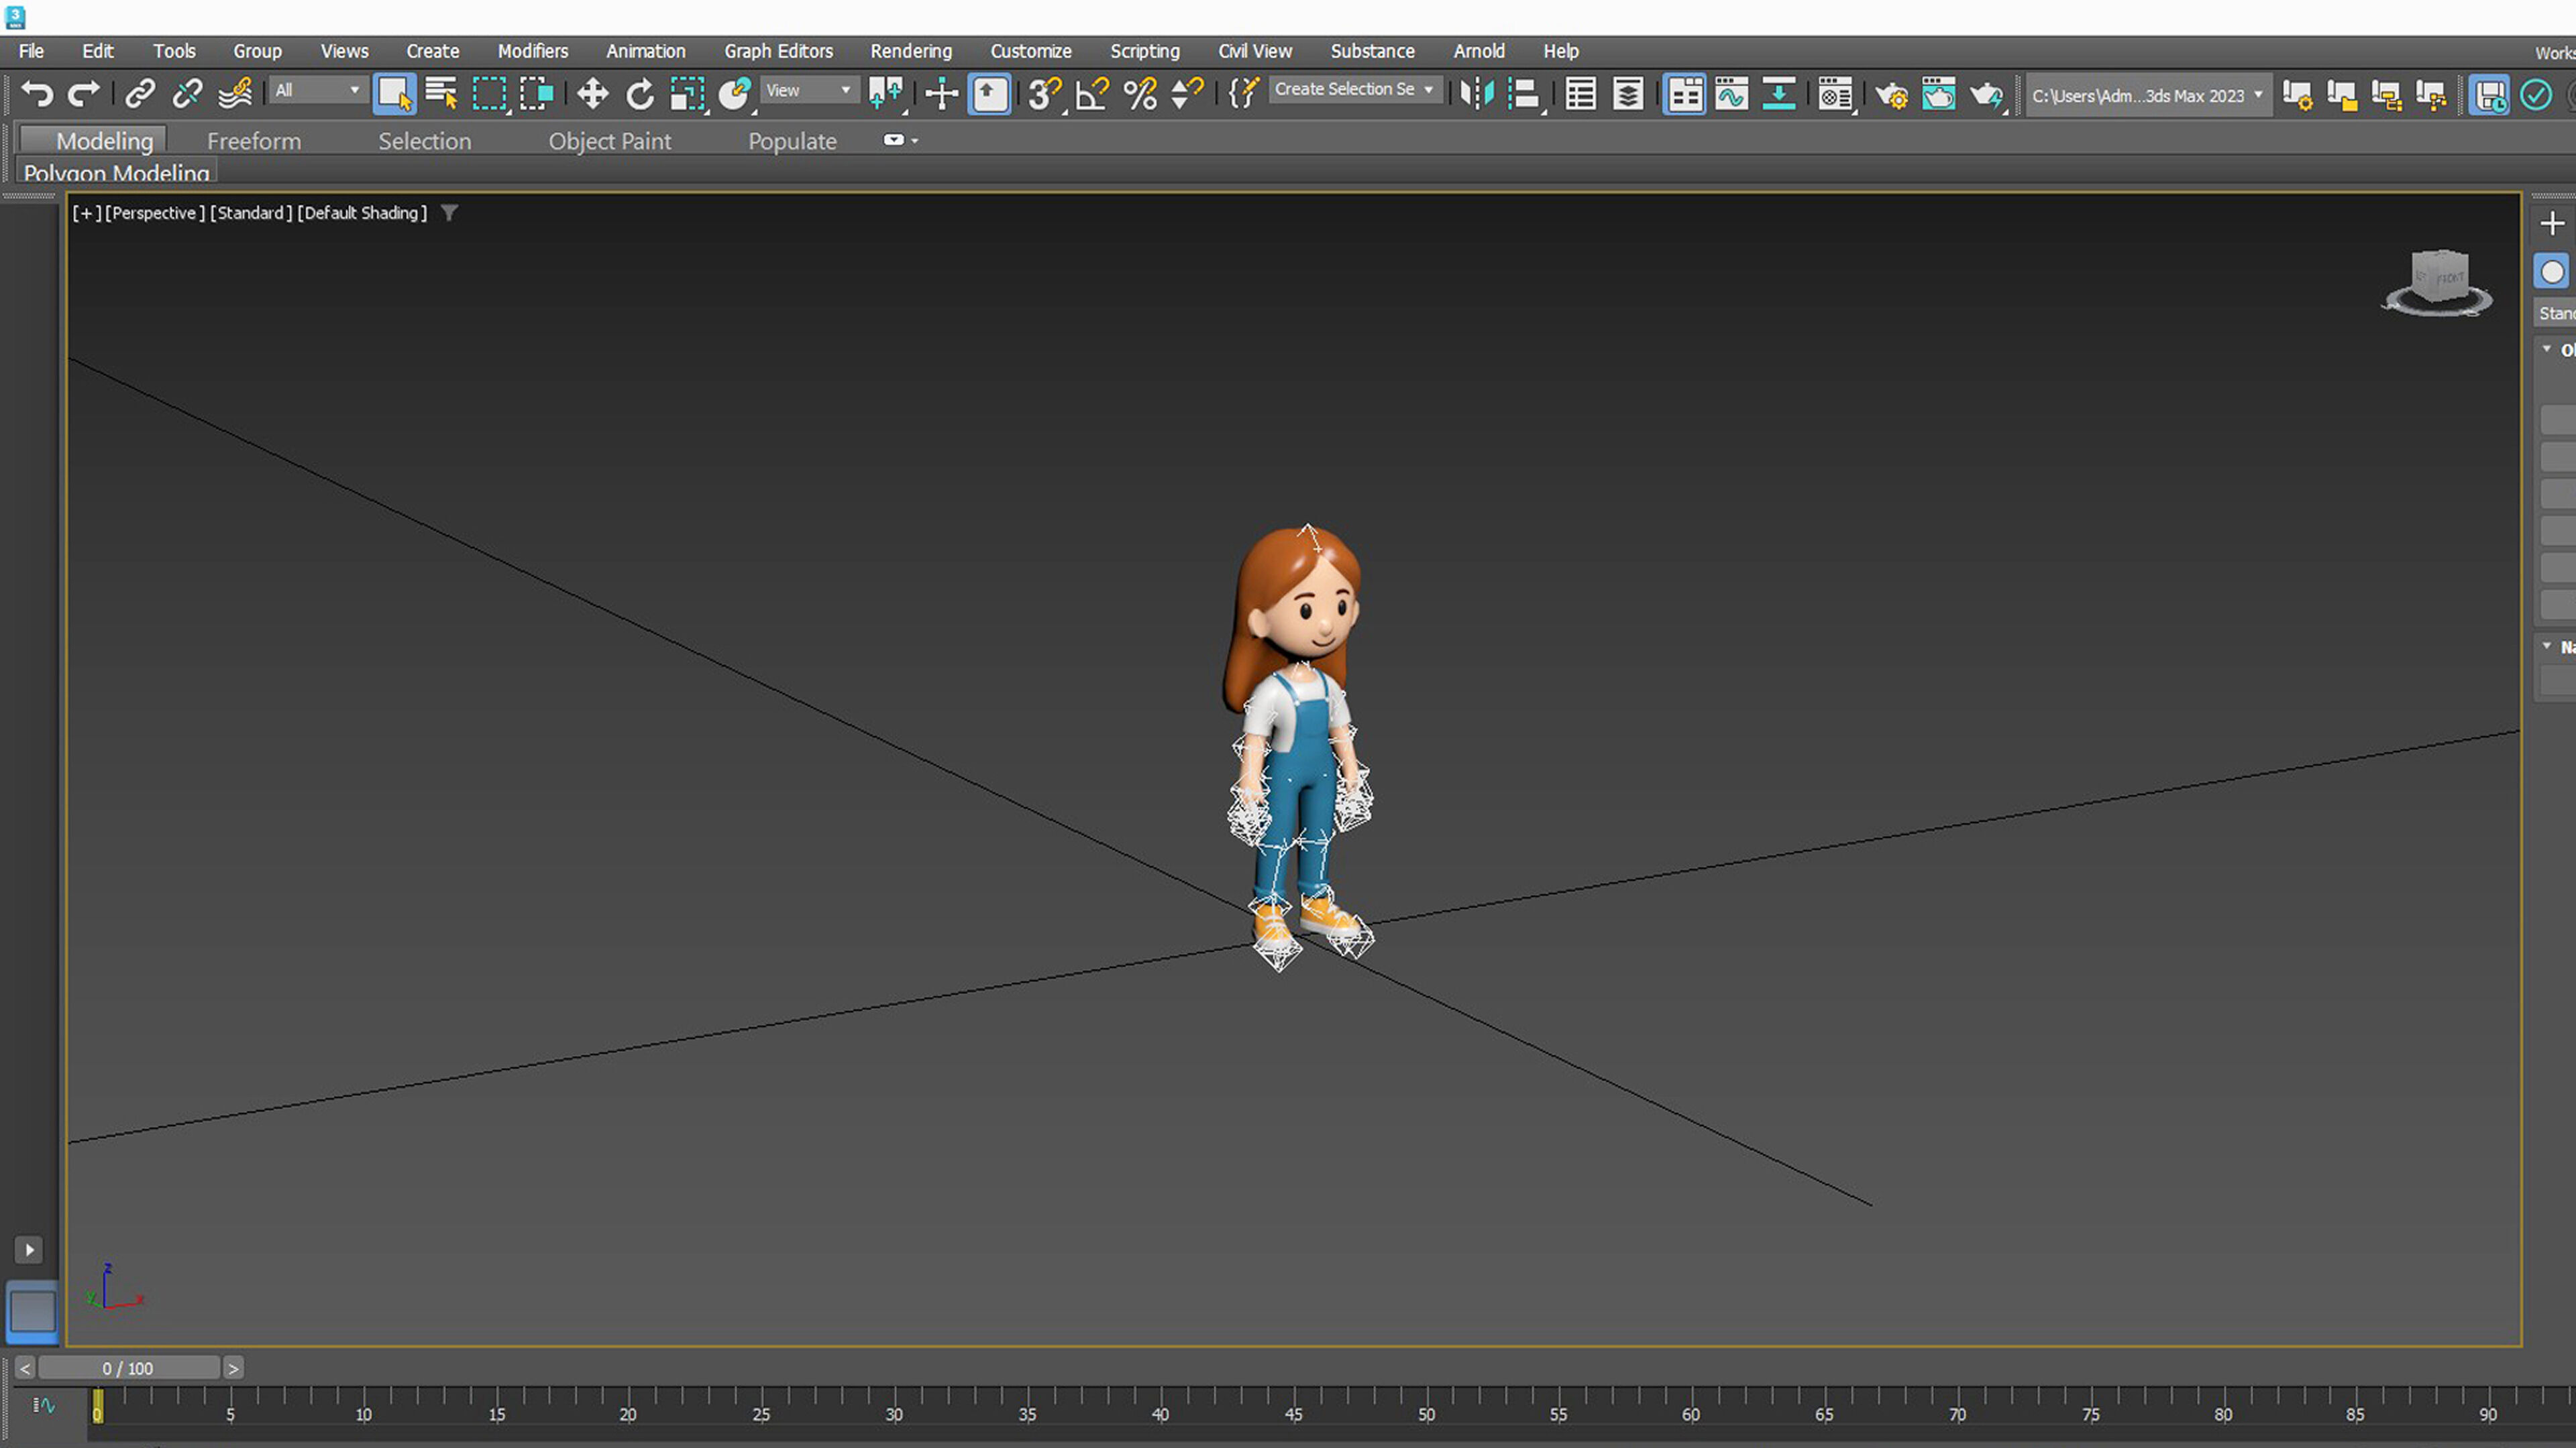Step time slider to next frame

tap(233, 1368)
